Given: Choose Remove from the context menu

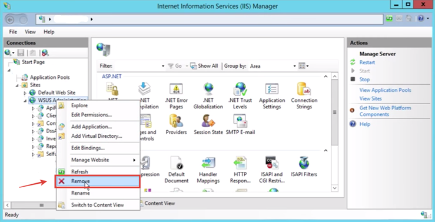Looking at the screenshot, I should click(98, 181).
